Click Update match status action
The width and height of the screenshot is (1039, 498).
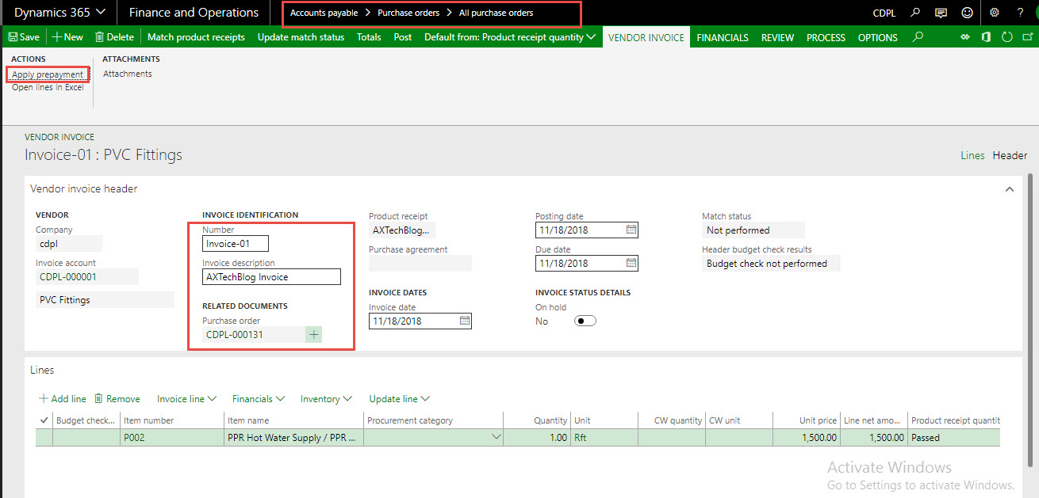coord(301,37)
